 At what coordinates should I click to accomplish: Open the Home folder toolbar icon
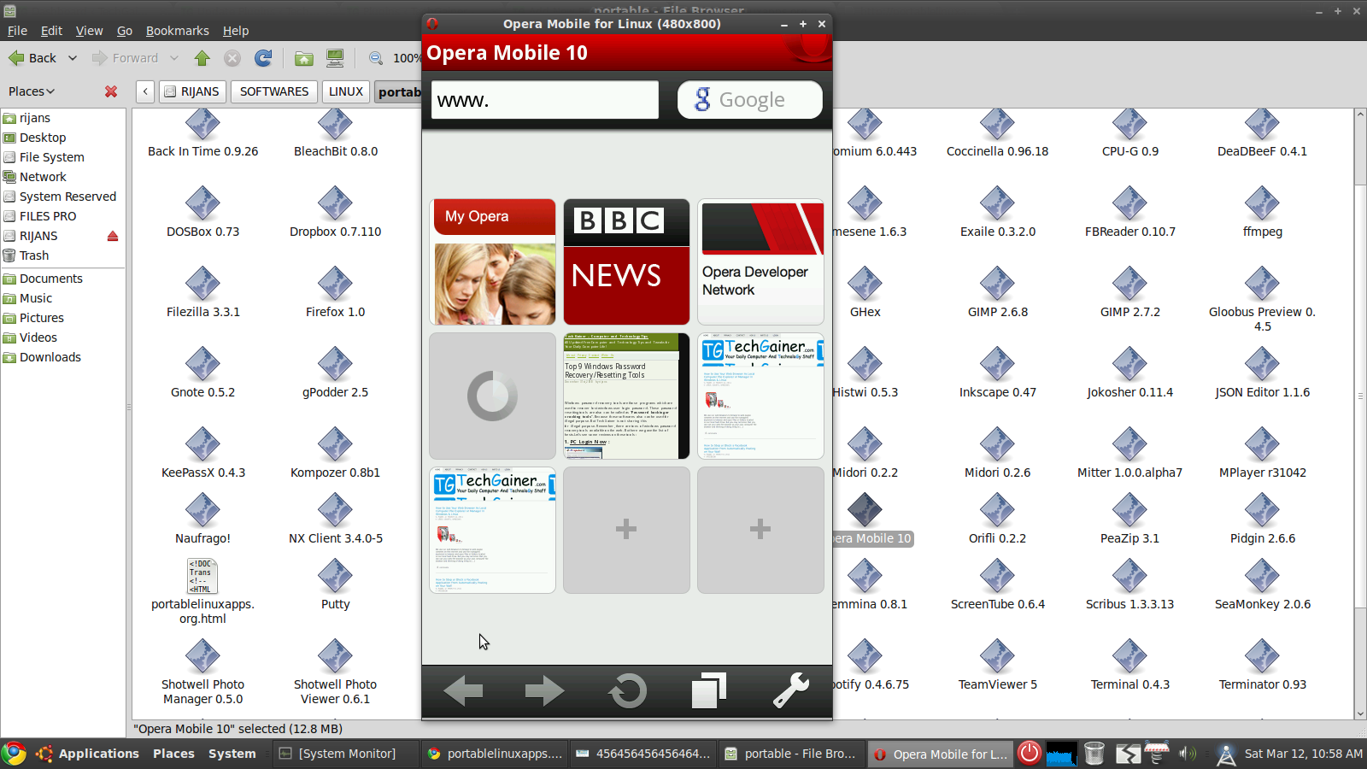click(x=303, y=58)
